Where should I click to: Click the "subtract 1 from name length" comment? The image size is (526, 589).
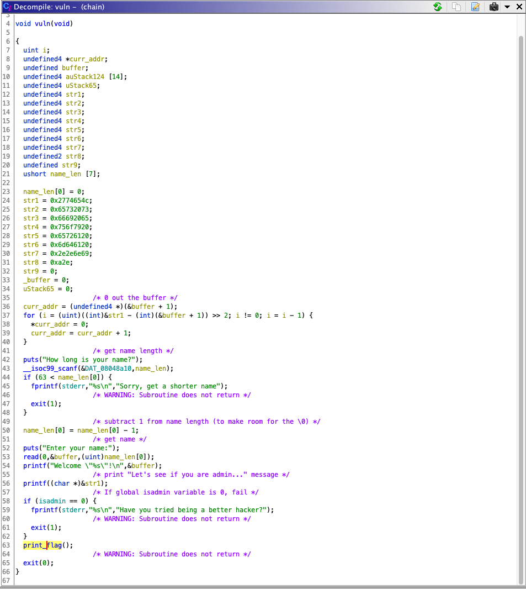pyautogui.click(x=206, y=422)
